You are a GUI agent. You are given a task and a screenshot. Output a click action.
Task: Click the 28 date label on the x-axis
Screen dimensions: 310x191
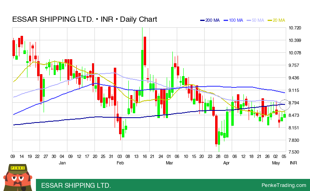tap(218, 156)
